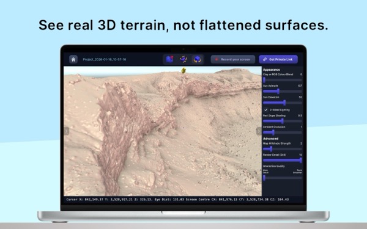The width and height of the screenshot is (367, 229).
Task: Select the 3D cube rotate view icon
Action: 198,59
